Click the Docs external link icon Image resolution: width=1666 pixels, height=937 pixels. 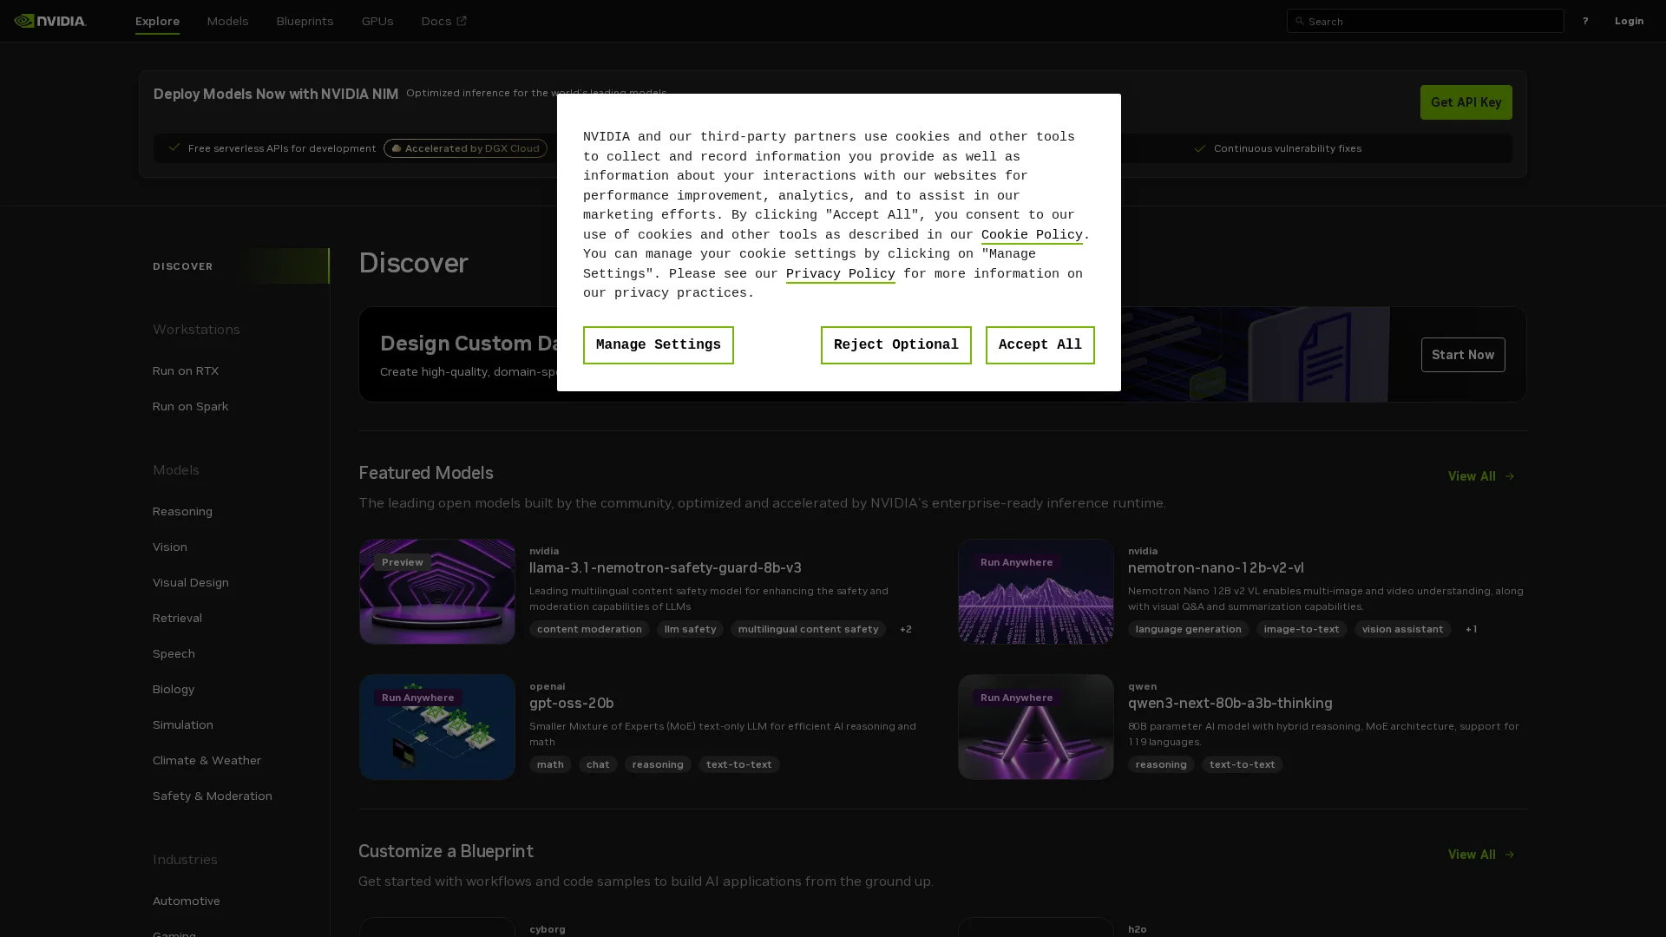(x=462, y=21)
